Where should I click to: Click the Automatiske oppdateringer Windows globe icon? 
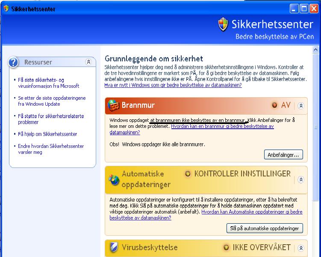click(x=114, y=179)
